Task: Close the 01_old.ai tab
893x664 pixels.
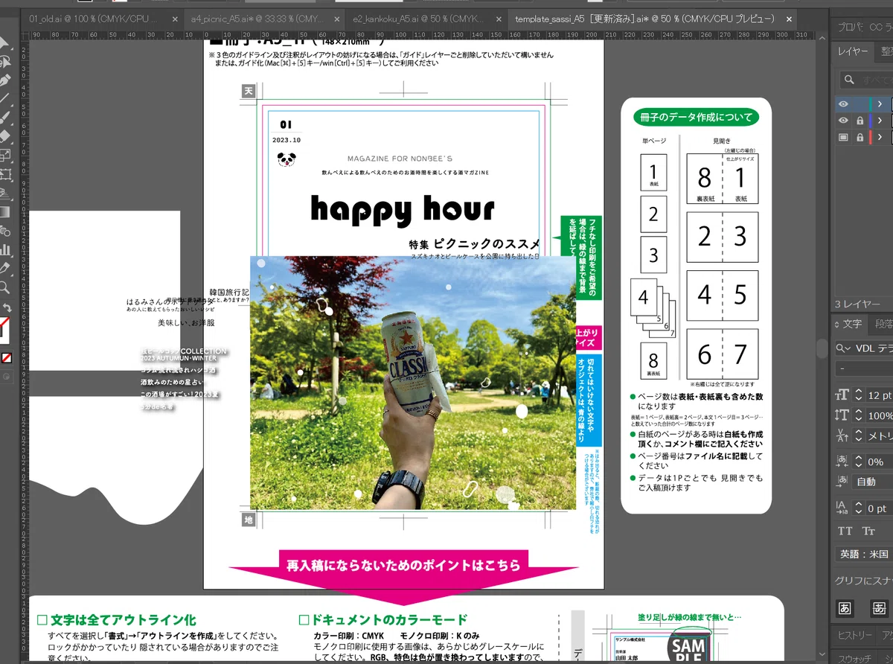Action: click(x=175, y=19)
